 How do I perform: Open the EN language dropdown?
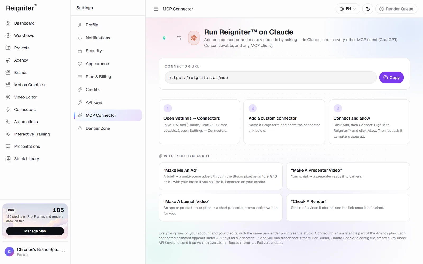pyautogui.click(x=348, y=9)
